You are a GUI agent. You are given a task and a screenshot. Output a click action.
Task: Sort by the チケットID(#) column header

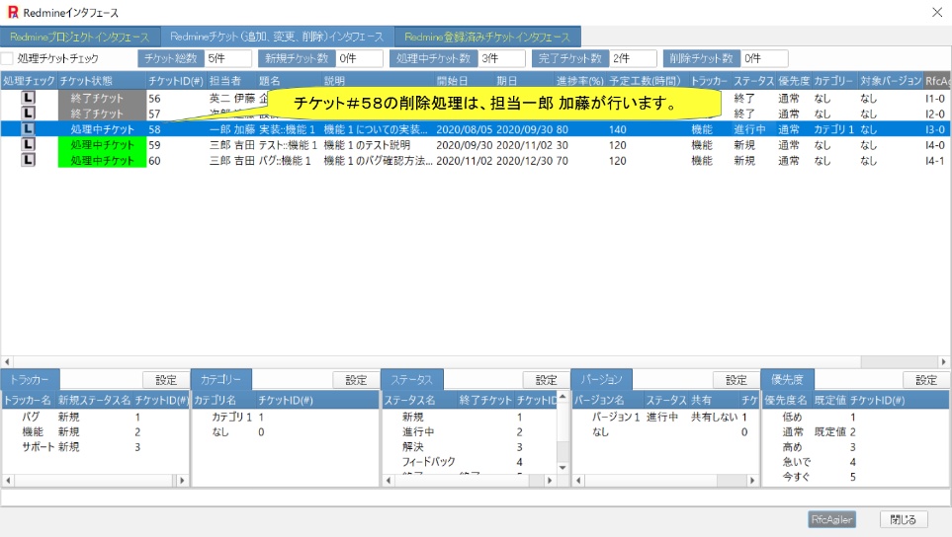pyautogui.click(x=174, y=81)
